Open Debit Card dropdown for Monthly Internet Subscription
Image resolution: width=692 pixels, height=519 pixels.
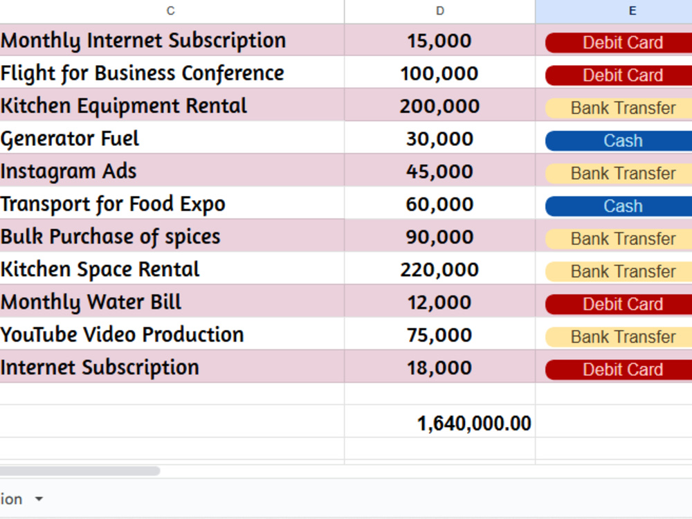pos(619,43)
